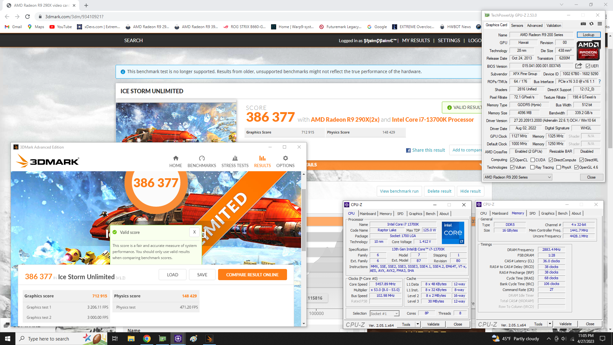Open the GPU selection dropdown in GPU-Z
613x345 pixels.
point(518,177)
